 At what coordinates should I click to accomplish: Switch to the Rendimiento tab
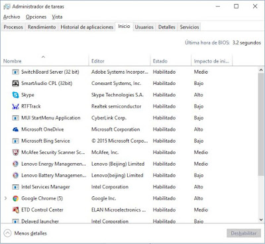point(42,27)
